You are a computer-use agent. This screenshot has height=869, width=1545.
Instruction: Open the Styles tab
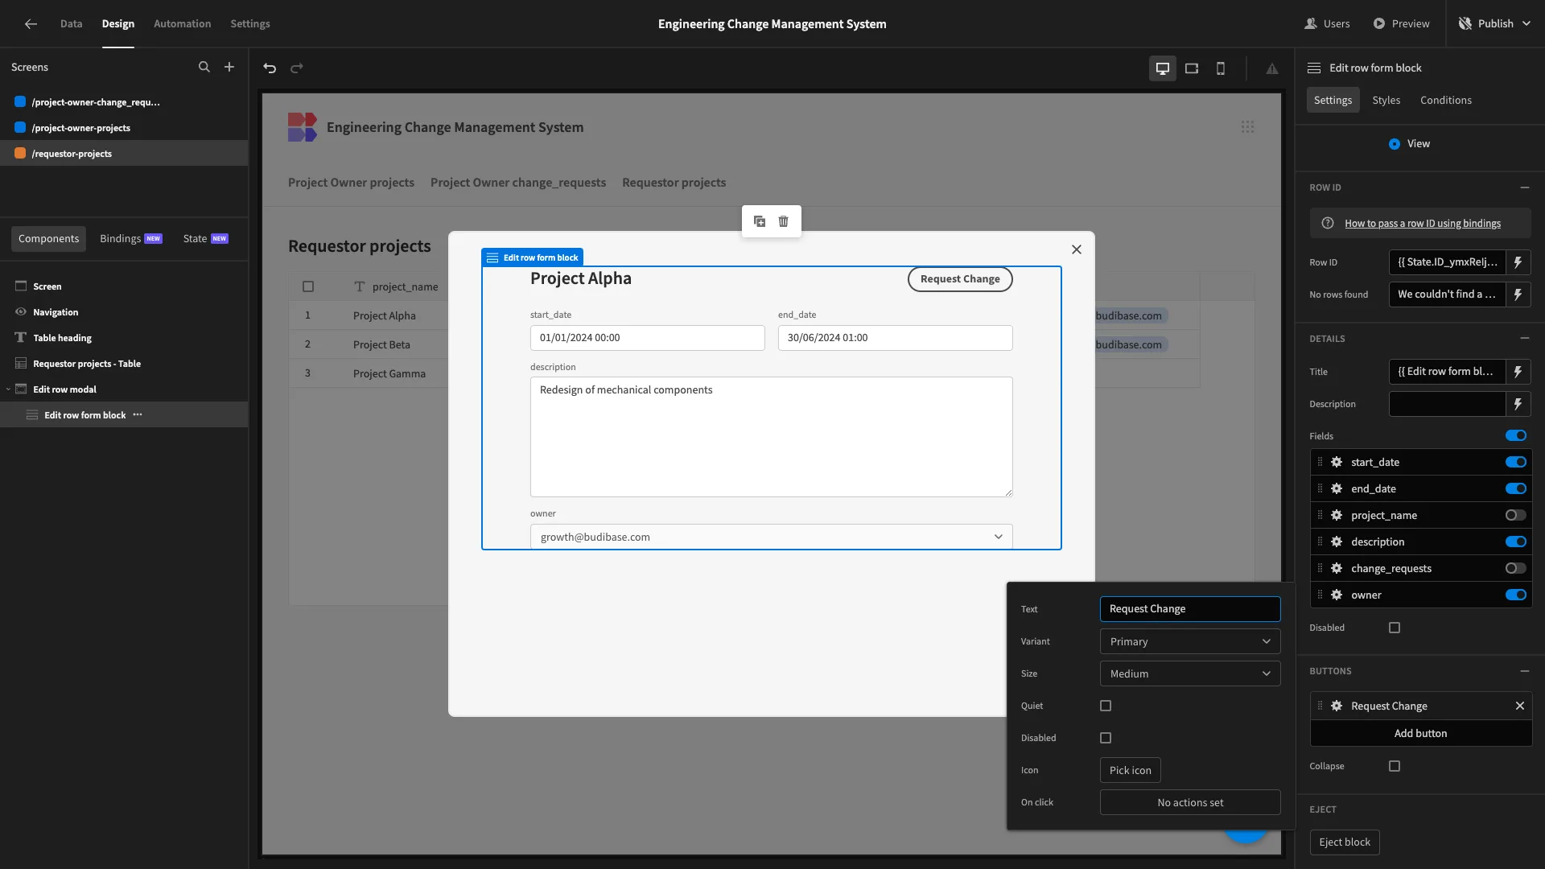click(x=1386, y=100)
